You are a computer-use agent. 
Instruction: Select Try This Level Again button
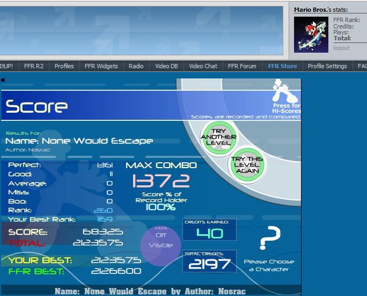(247, 164)
